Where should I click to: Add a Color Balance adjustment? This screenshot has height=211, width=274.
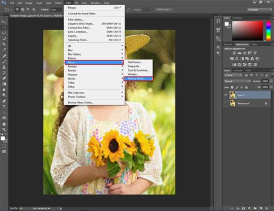click(x=237, y=59)
